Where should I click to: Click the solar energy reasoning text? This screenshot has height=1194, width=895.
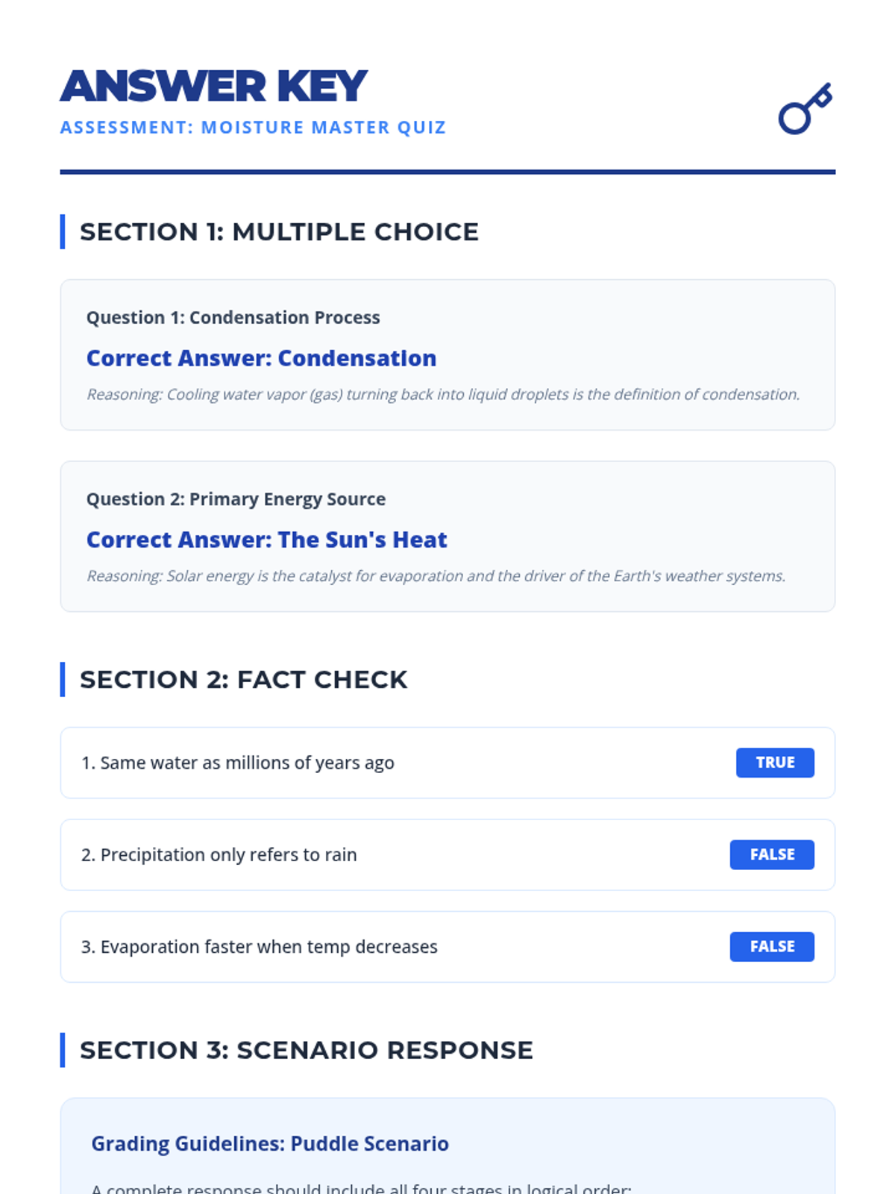tap(436, 576)
